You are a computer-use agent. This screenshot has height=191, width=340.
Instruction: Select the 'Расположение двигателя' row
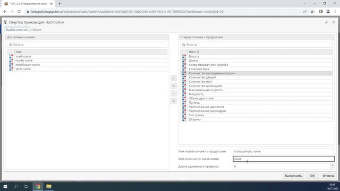click(257, 107)
